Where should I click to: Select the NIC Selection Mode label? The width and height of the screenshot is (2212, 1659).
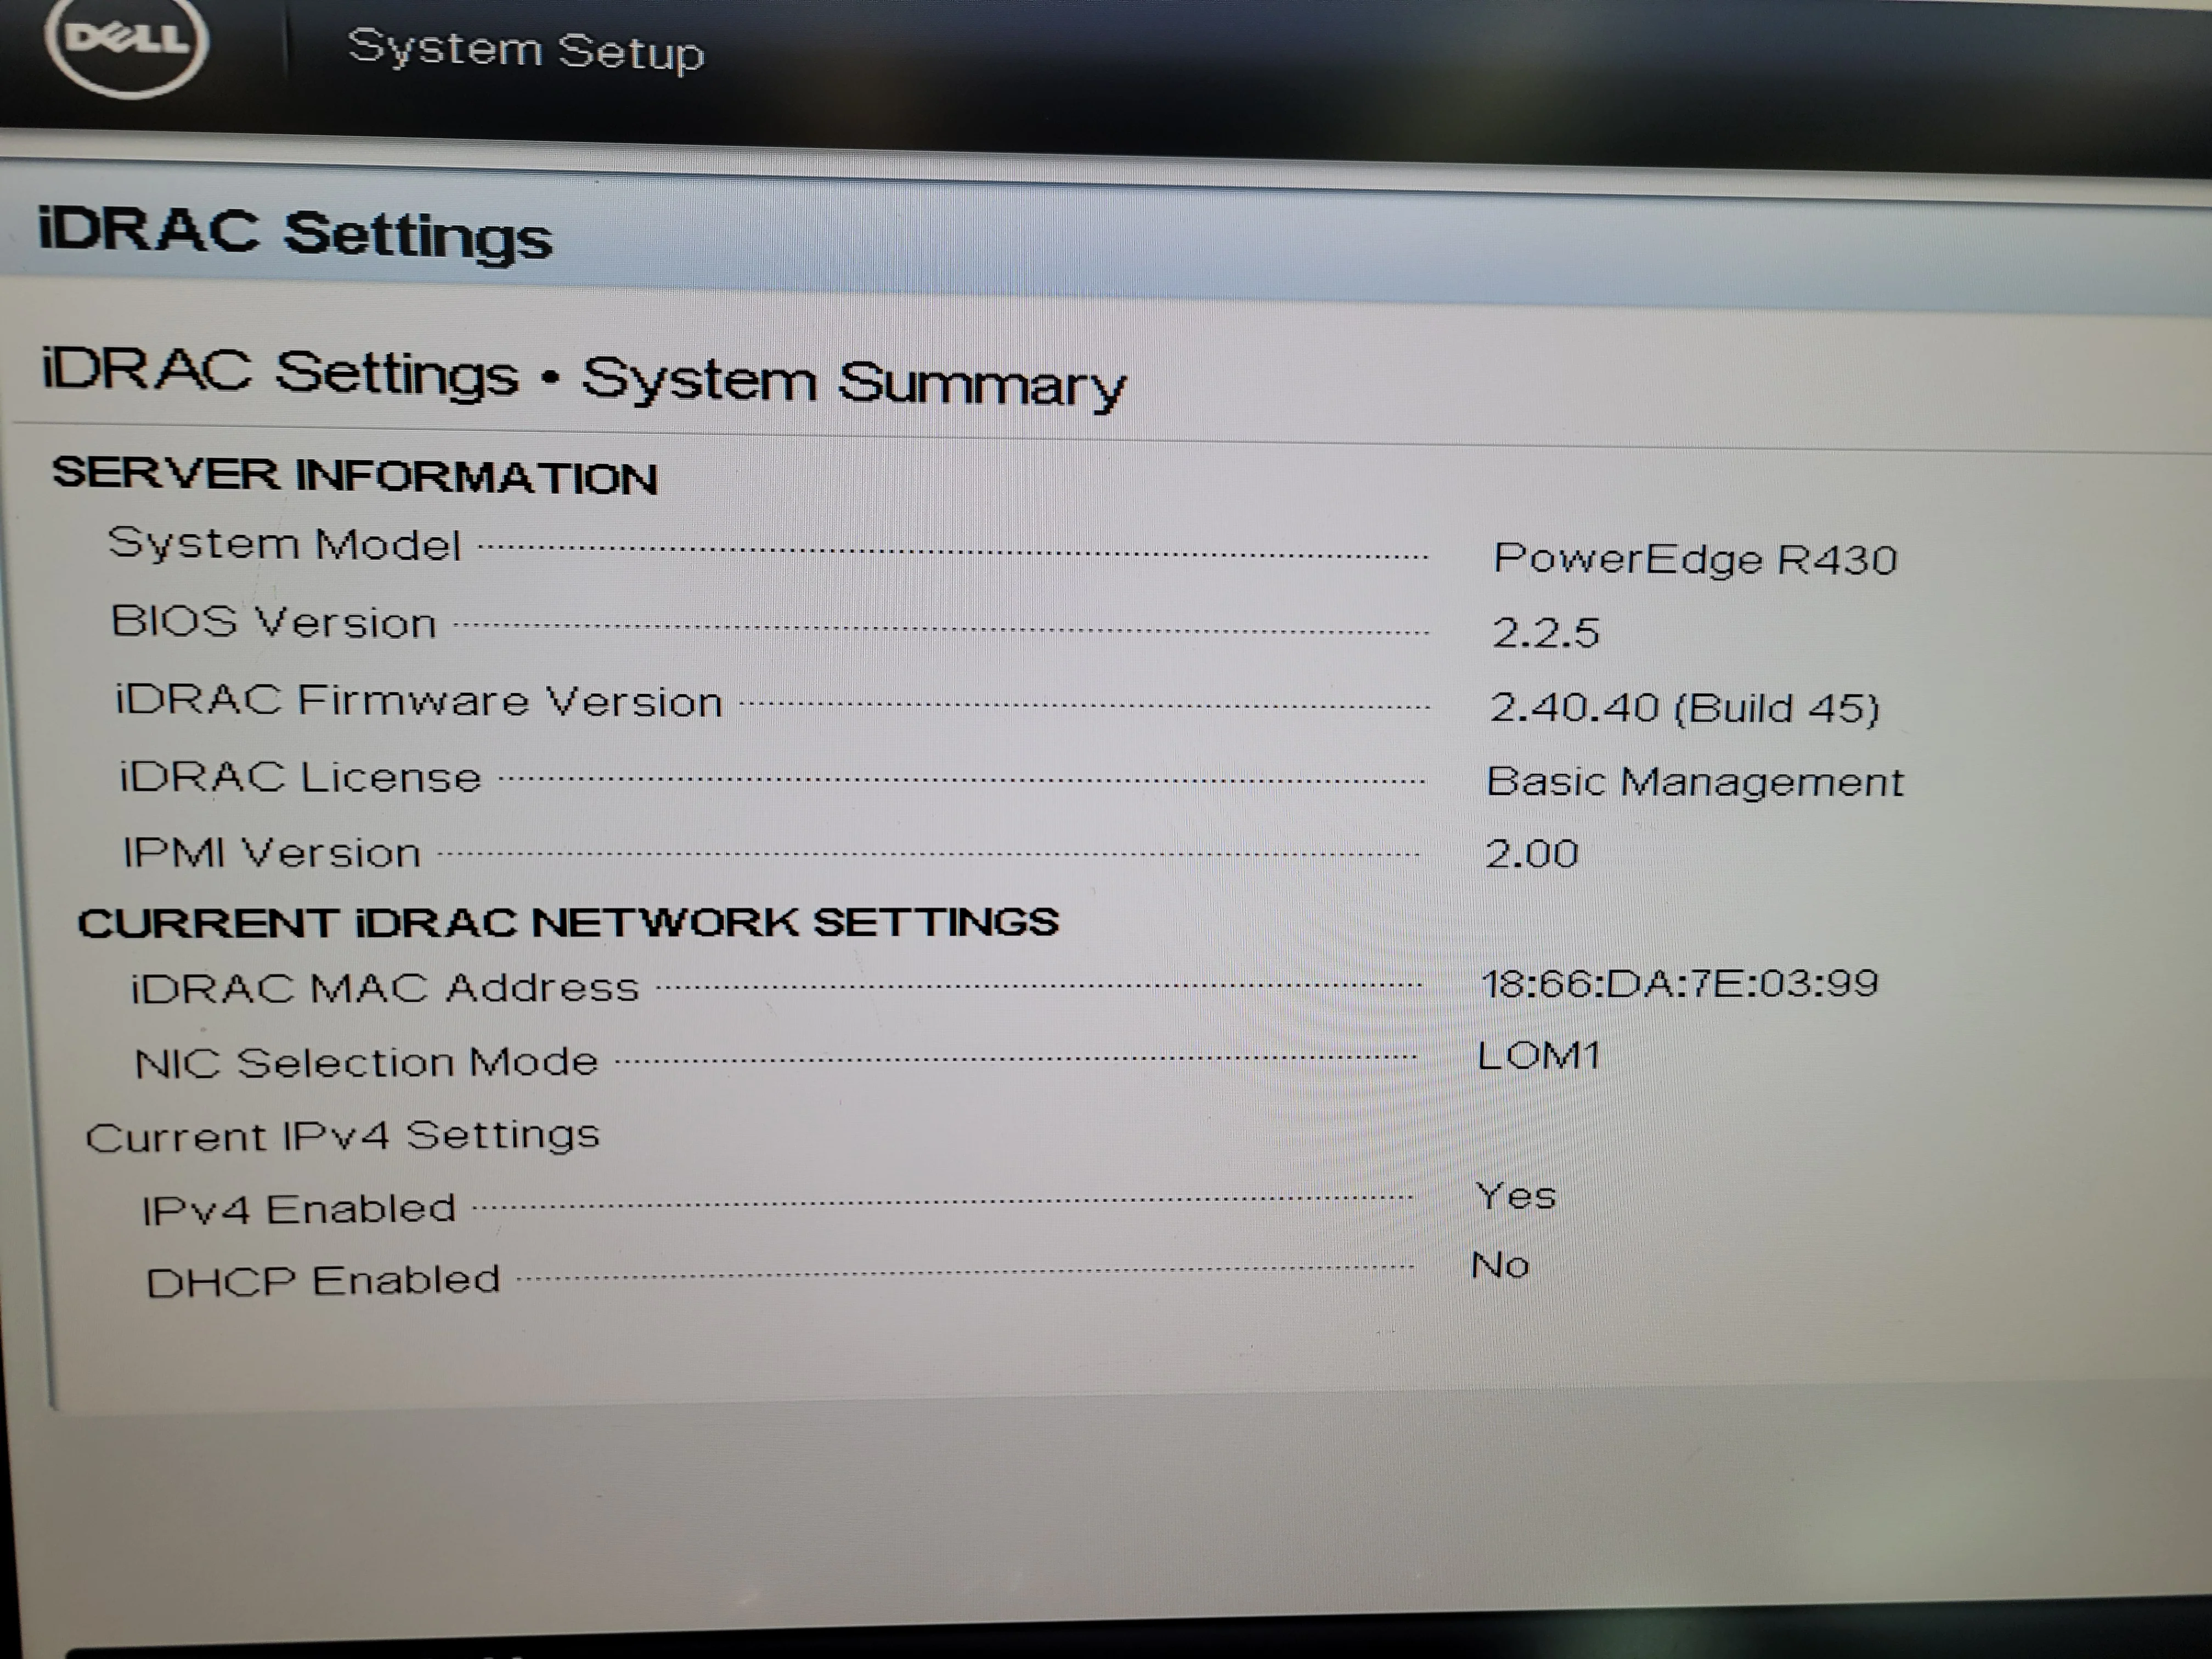coord(366,1062)
